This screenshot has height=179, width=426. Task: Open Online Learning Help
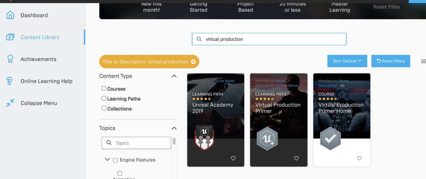click(x=46, y=81)
